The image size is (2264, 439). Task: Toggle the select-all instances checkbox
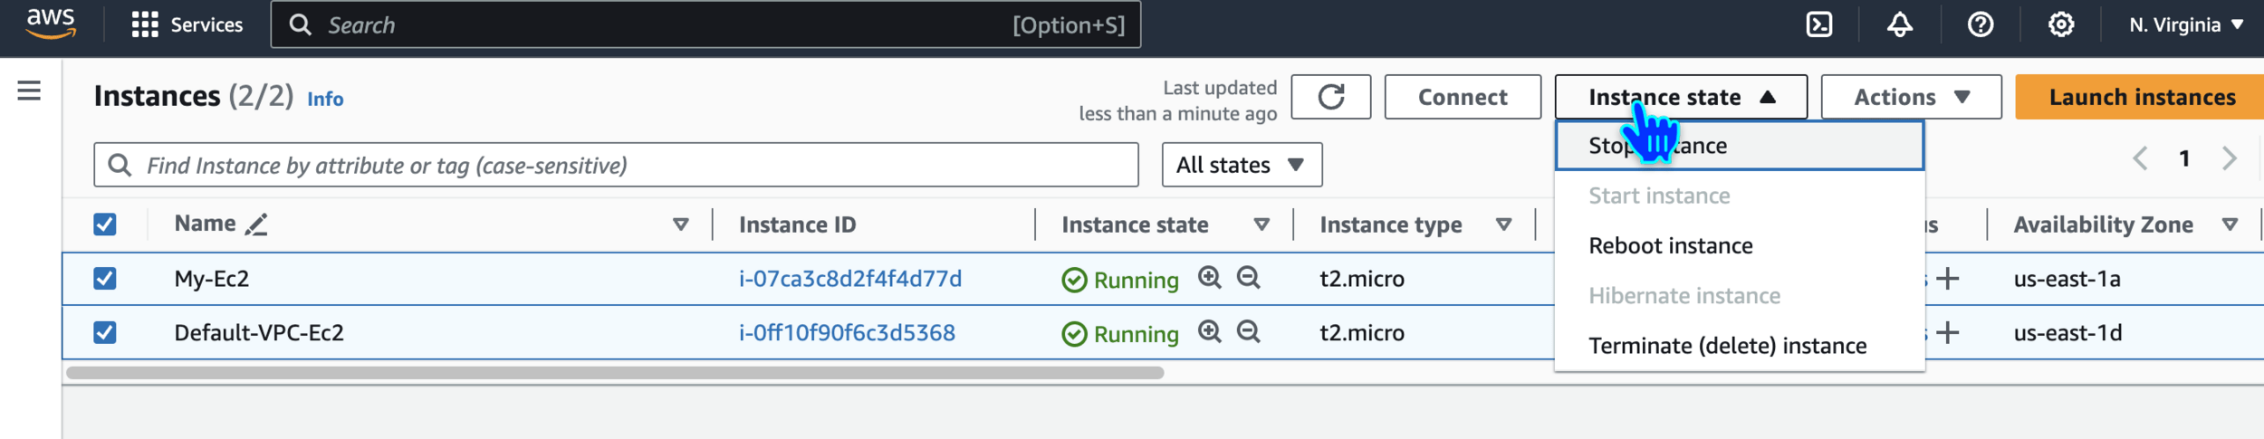click(105, 224)
